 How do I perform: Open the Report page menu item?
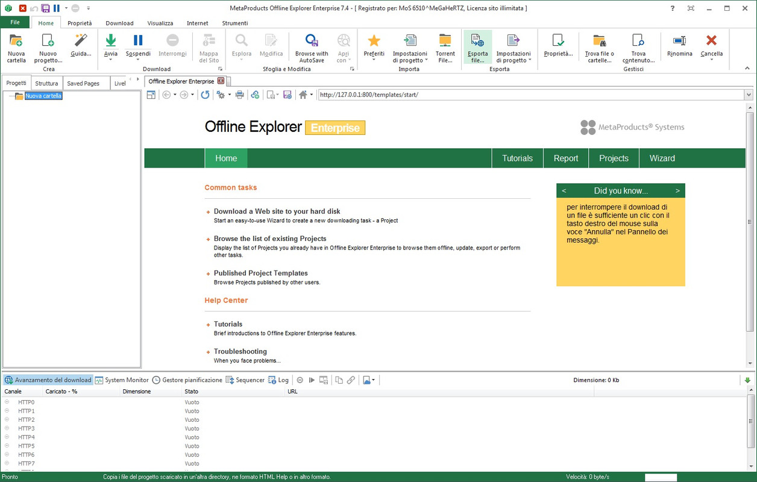[566, 158]
